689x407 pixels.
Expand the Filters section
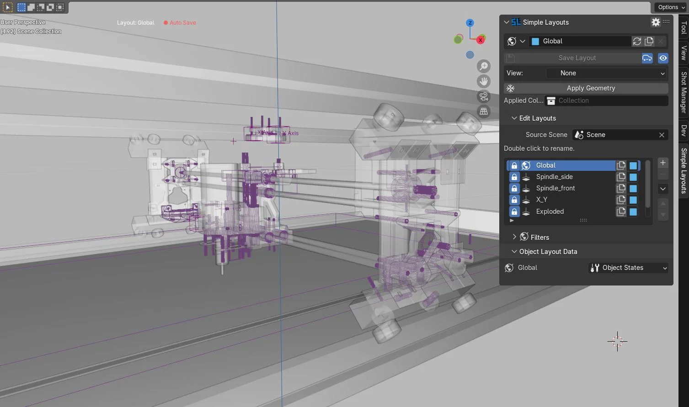tap(534, 237)
